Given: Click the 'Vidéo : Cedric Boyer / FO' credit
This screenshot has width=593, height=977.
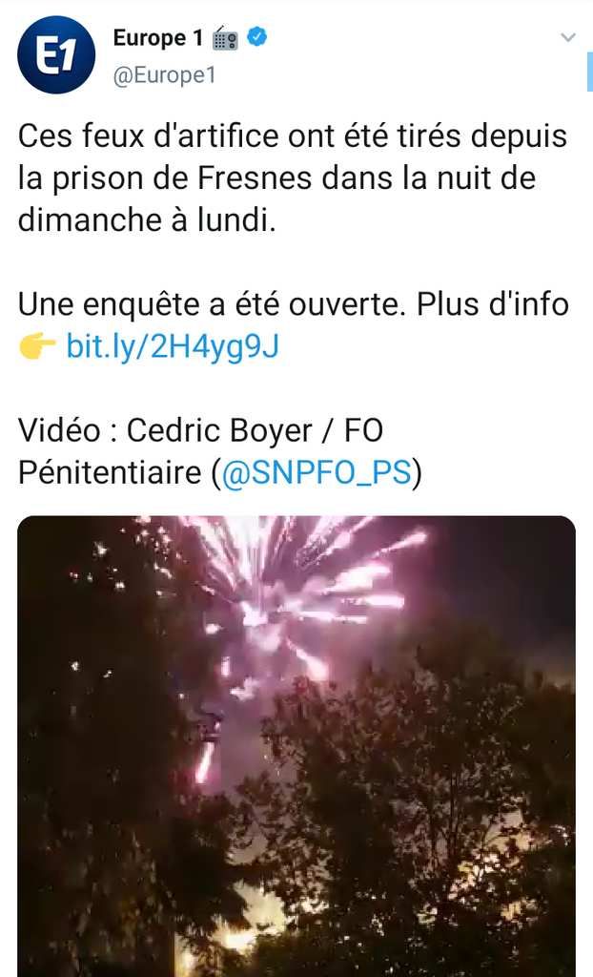Looking at the screenshot, I should point(200,430).
